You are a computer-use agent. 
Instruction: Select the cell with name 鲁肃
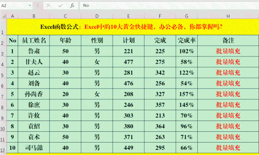34,51
